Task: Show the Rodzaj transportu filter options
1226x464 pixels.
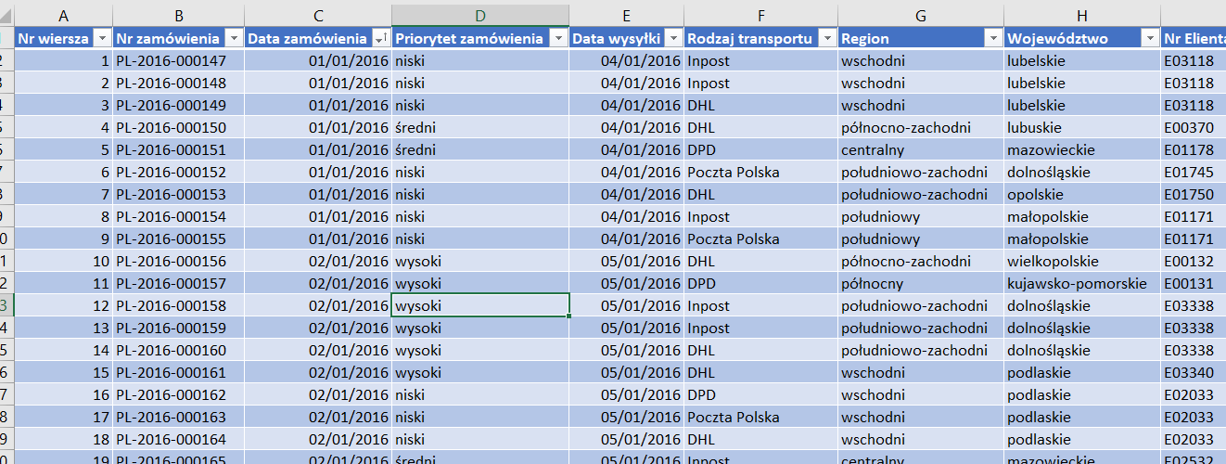Action: (826, 38)
